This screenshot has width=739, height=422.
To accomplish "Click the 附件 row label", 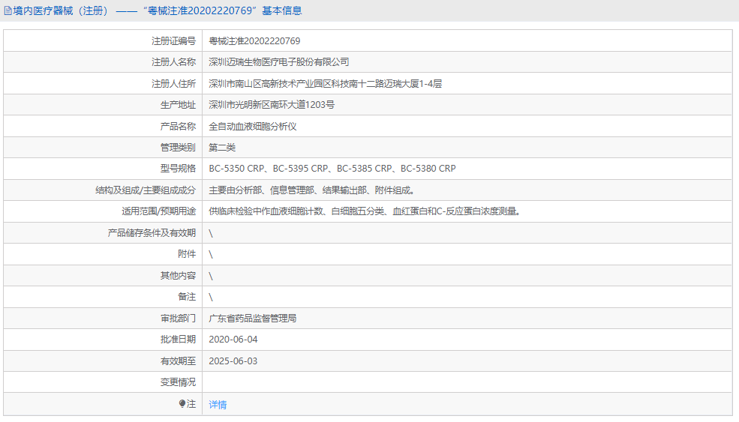I will [x=187, y=254].
